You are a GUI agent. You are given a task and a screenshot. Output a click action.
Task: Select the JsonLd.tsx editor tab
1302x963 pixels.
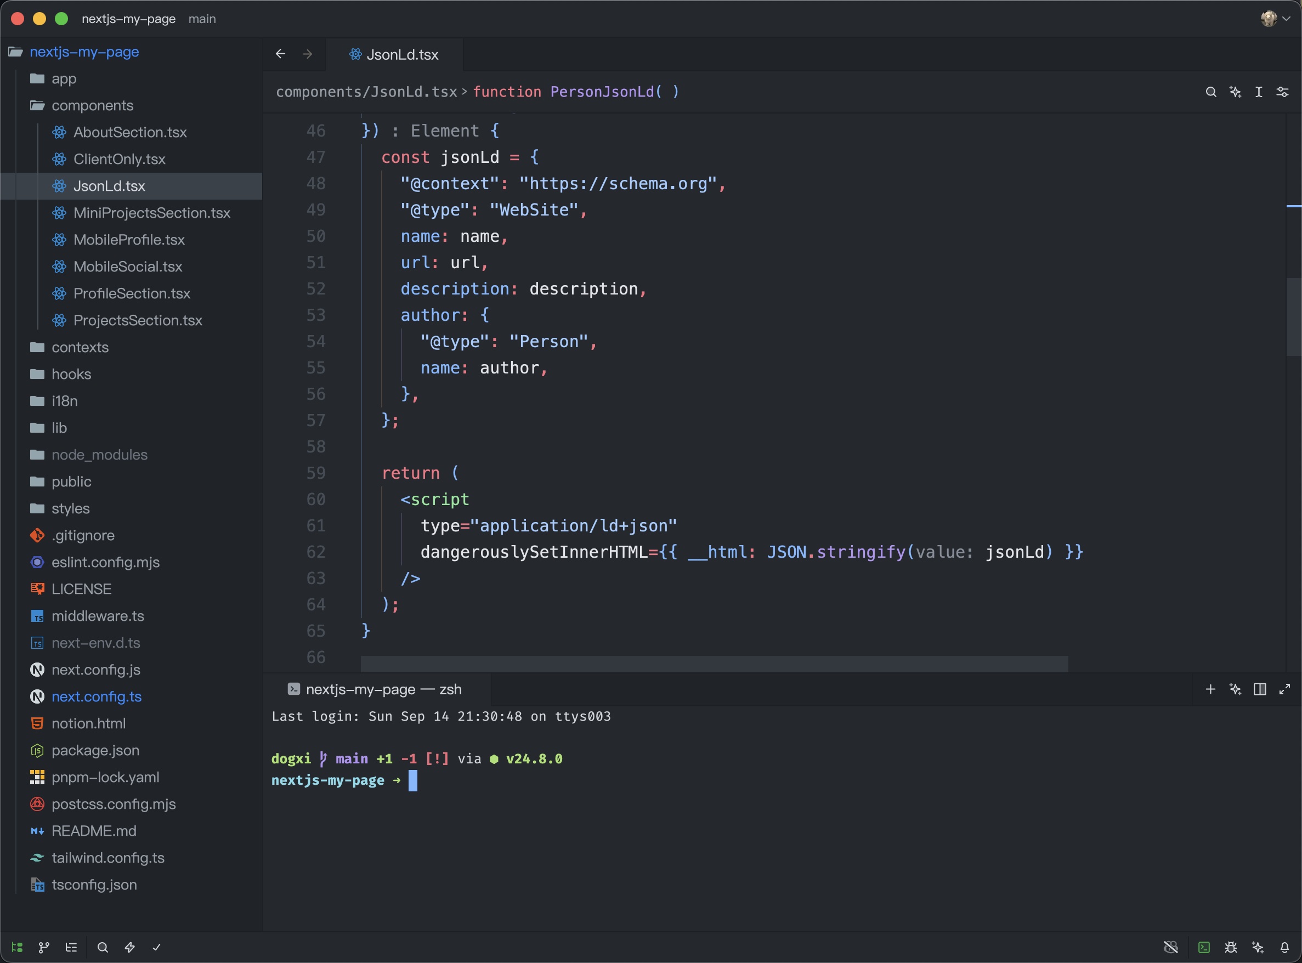[394, 54]
